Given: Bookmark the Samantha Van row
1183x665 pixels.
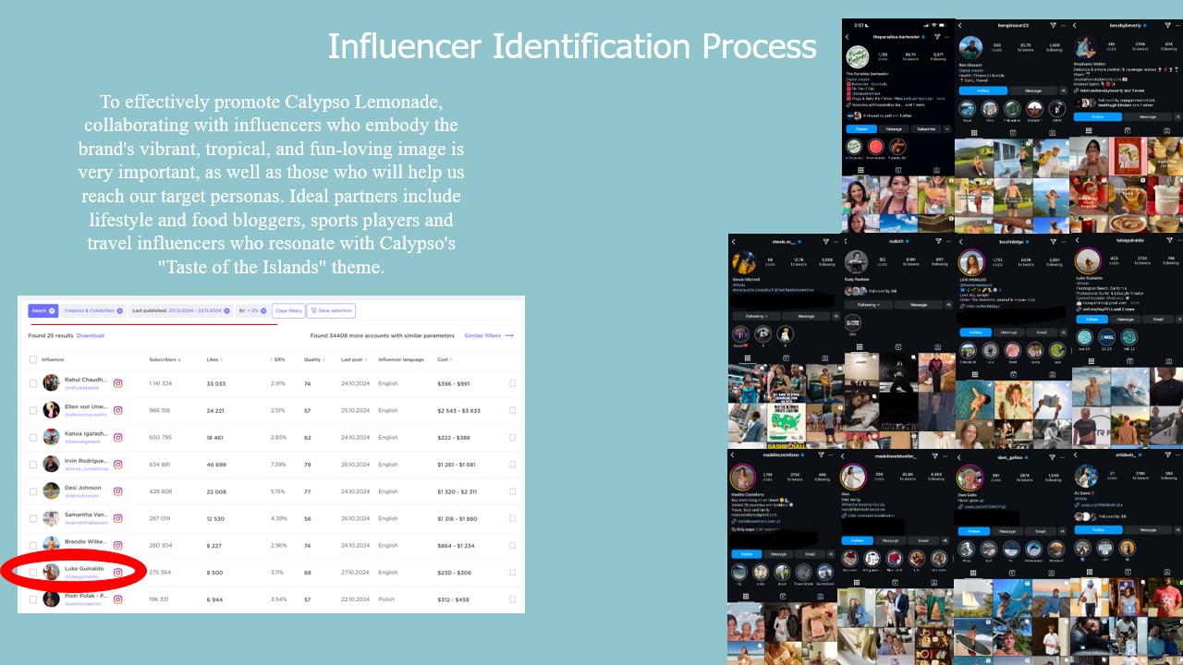Looking at the screenshot, I should click(513, 518).
